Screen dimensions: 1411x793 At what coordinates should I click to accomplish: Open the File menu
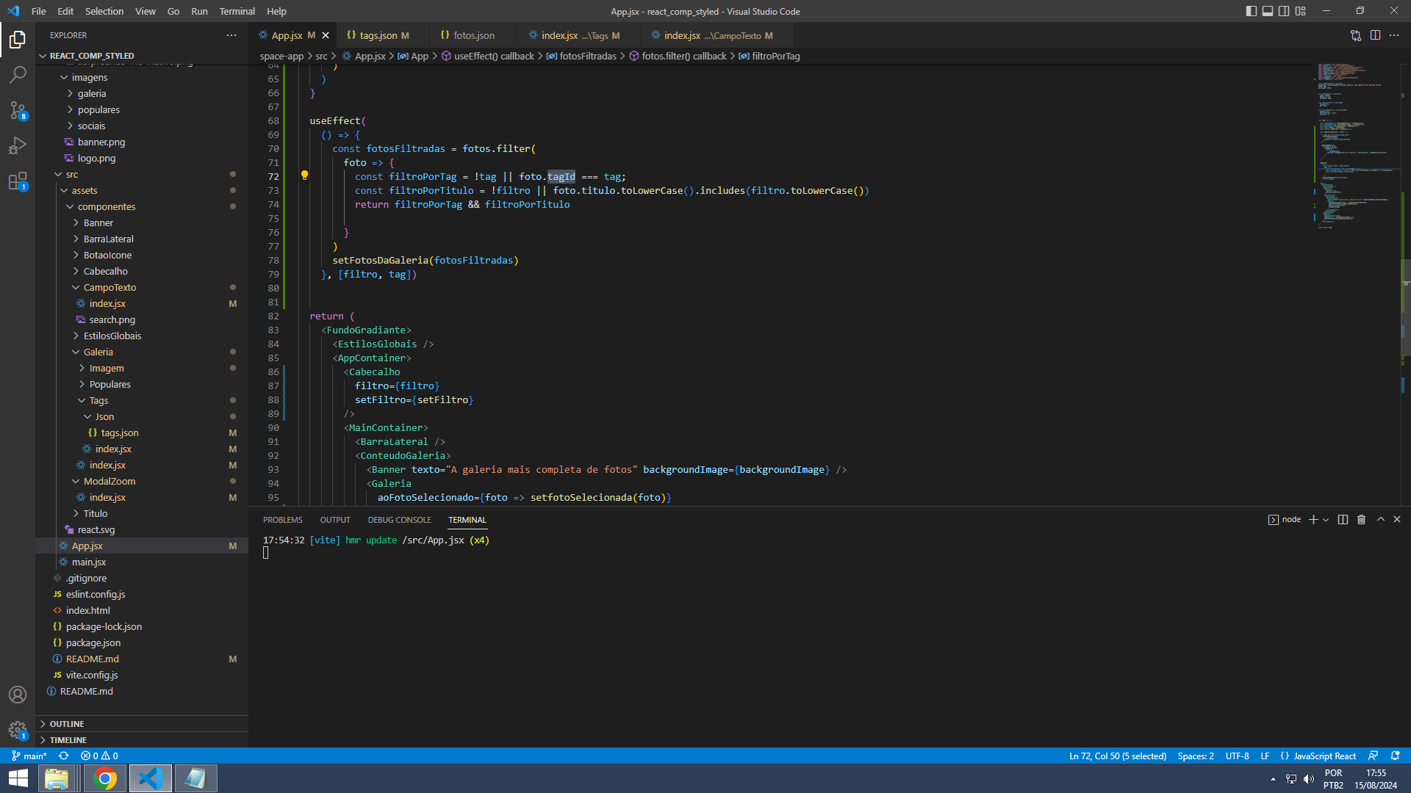click(x=39, y=11)
